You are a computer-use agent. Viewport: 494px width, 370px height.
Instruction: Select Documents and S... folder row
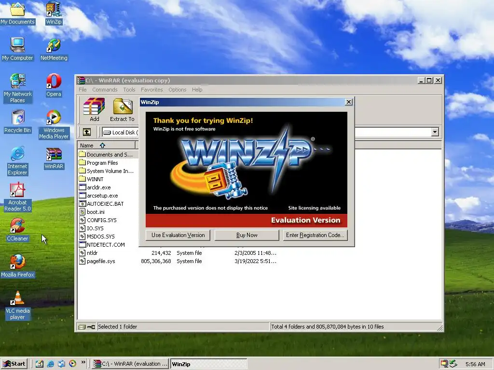(x=108, y=155)
